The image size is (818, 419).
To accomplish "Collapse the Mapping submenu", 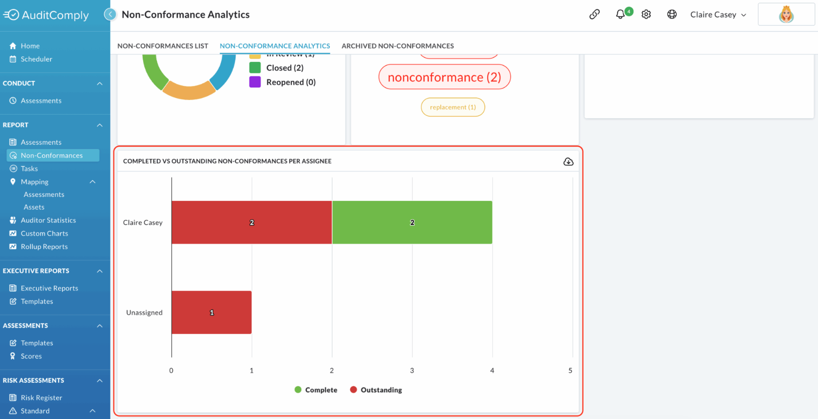I will click(x=92, y=182).
